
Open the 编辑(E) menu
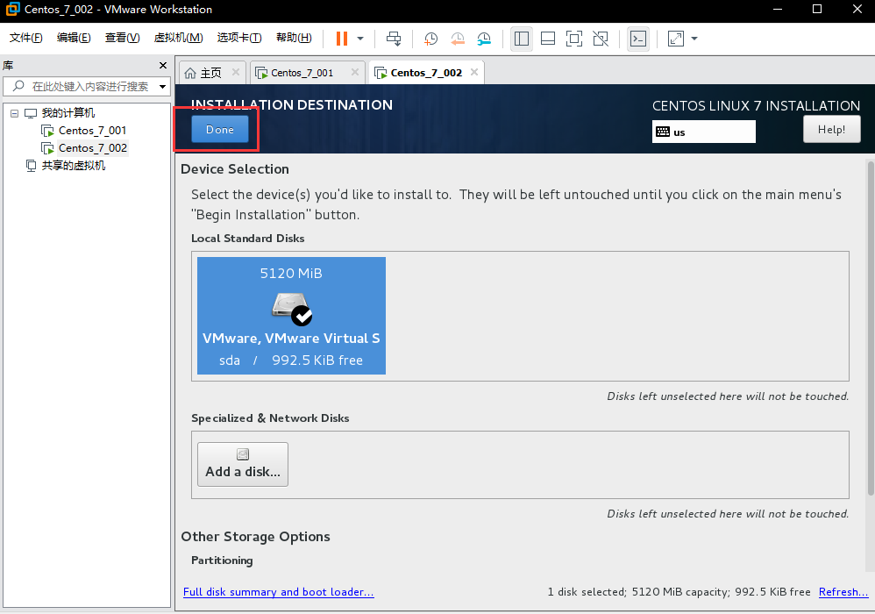[74, 38]
